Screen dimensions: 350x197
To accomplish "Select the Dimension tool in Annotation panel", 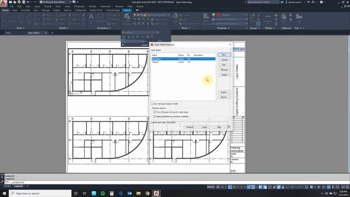I will [x=101, y=18].
